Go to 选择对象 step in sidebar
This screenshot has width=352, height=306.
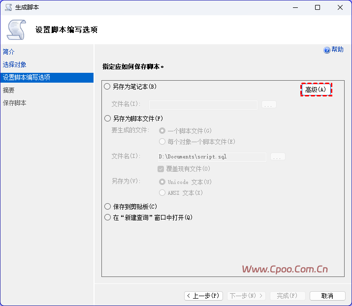point(14,64)
